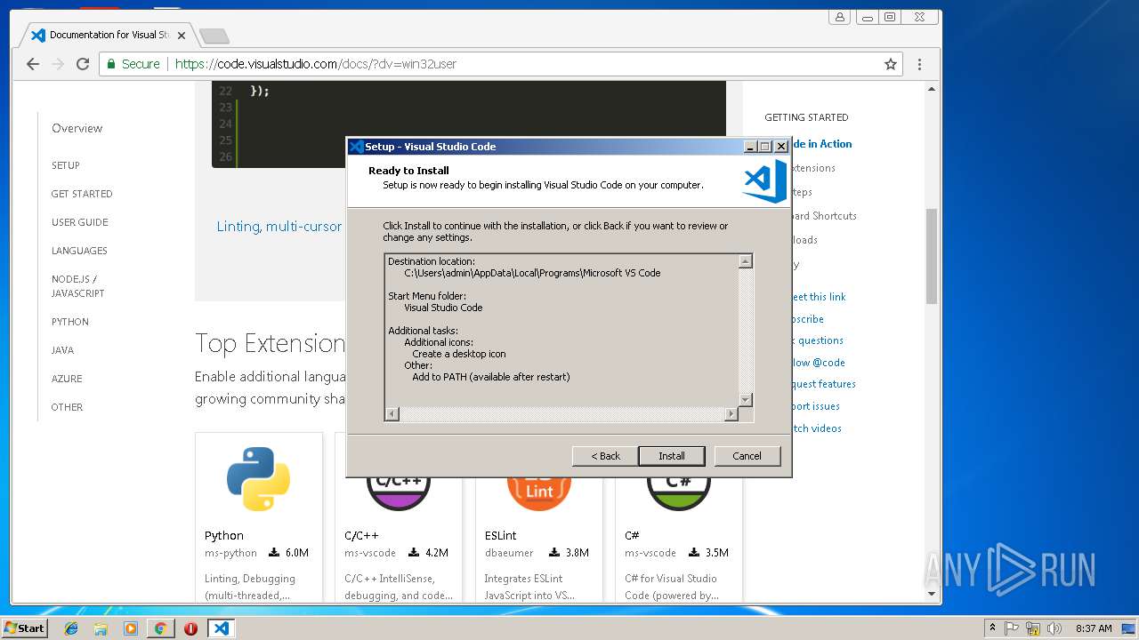Open the Python extension title
The image size is (1139, 640).
[224, 535]
